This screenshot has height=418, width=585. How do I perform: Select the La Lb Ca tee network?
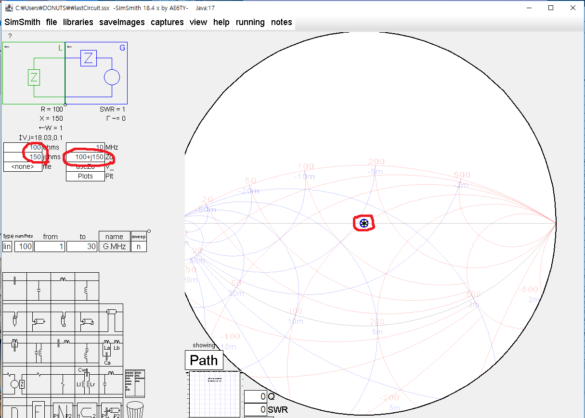[x=111, y=351]
